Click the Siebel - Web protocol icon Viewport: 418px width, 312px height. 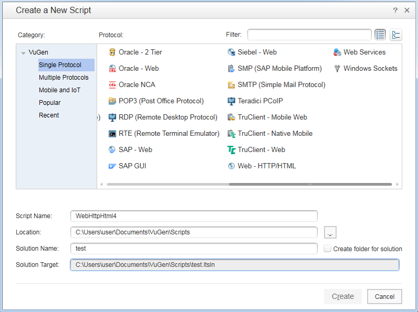[231, 52]
